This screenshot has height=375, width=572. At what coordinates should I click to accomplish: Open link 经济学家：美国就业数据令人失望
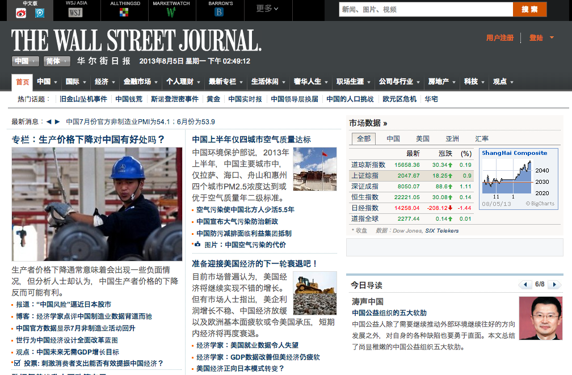[x=247, y=345]
